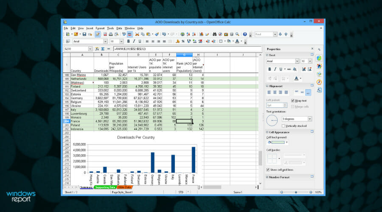Close the Properties sidebar panel

click(x=312, y=49)
